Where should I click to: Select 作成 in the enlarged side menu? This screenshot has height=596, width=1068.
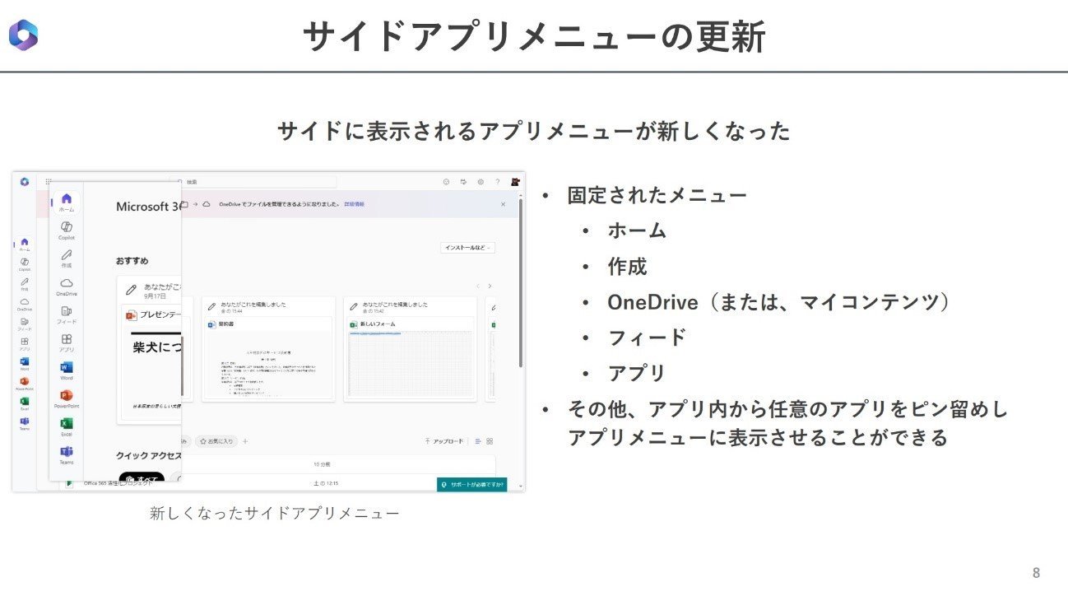tap(67, 258)
